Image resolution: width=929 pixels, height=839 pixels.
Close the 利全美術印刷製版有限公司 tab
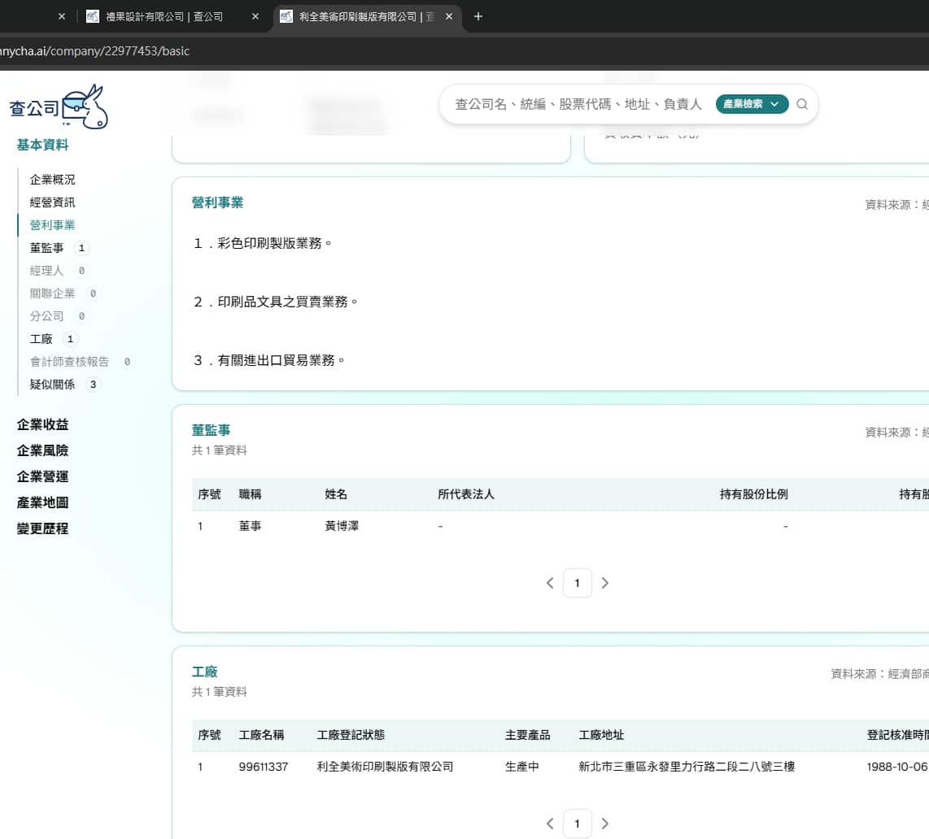coord(449,16)
